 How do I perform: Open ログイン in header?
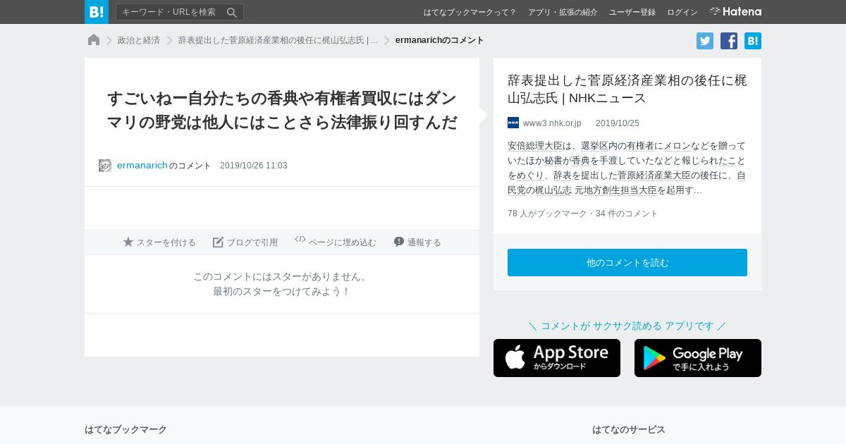[x=682, y=12]
